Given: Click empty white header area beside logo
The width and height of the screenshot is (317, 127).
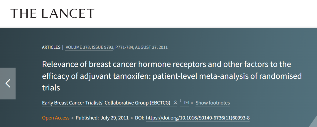Looking at the screenshot, I should click(202, 13).
